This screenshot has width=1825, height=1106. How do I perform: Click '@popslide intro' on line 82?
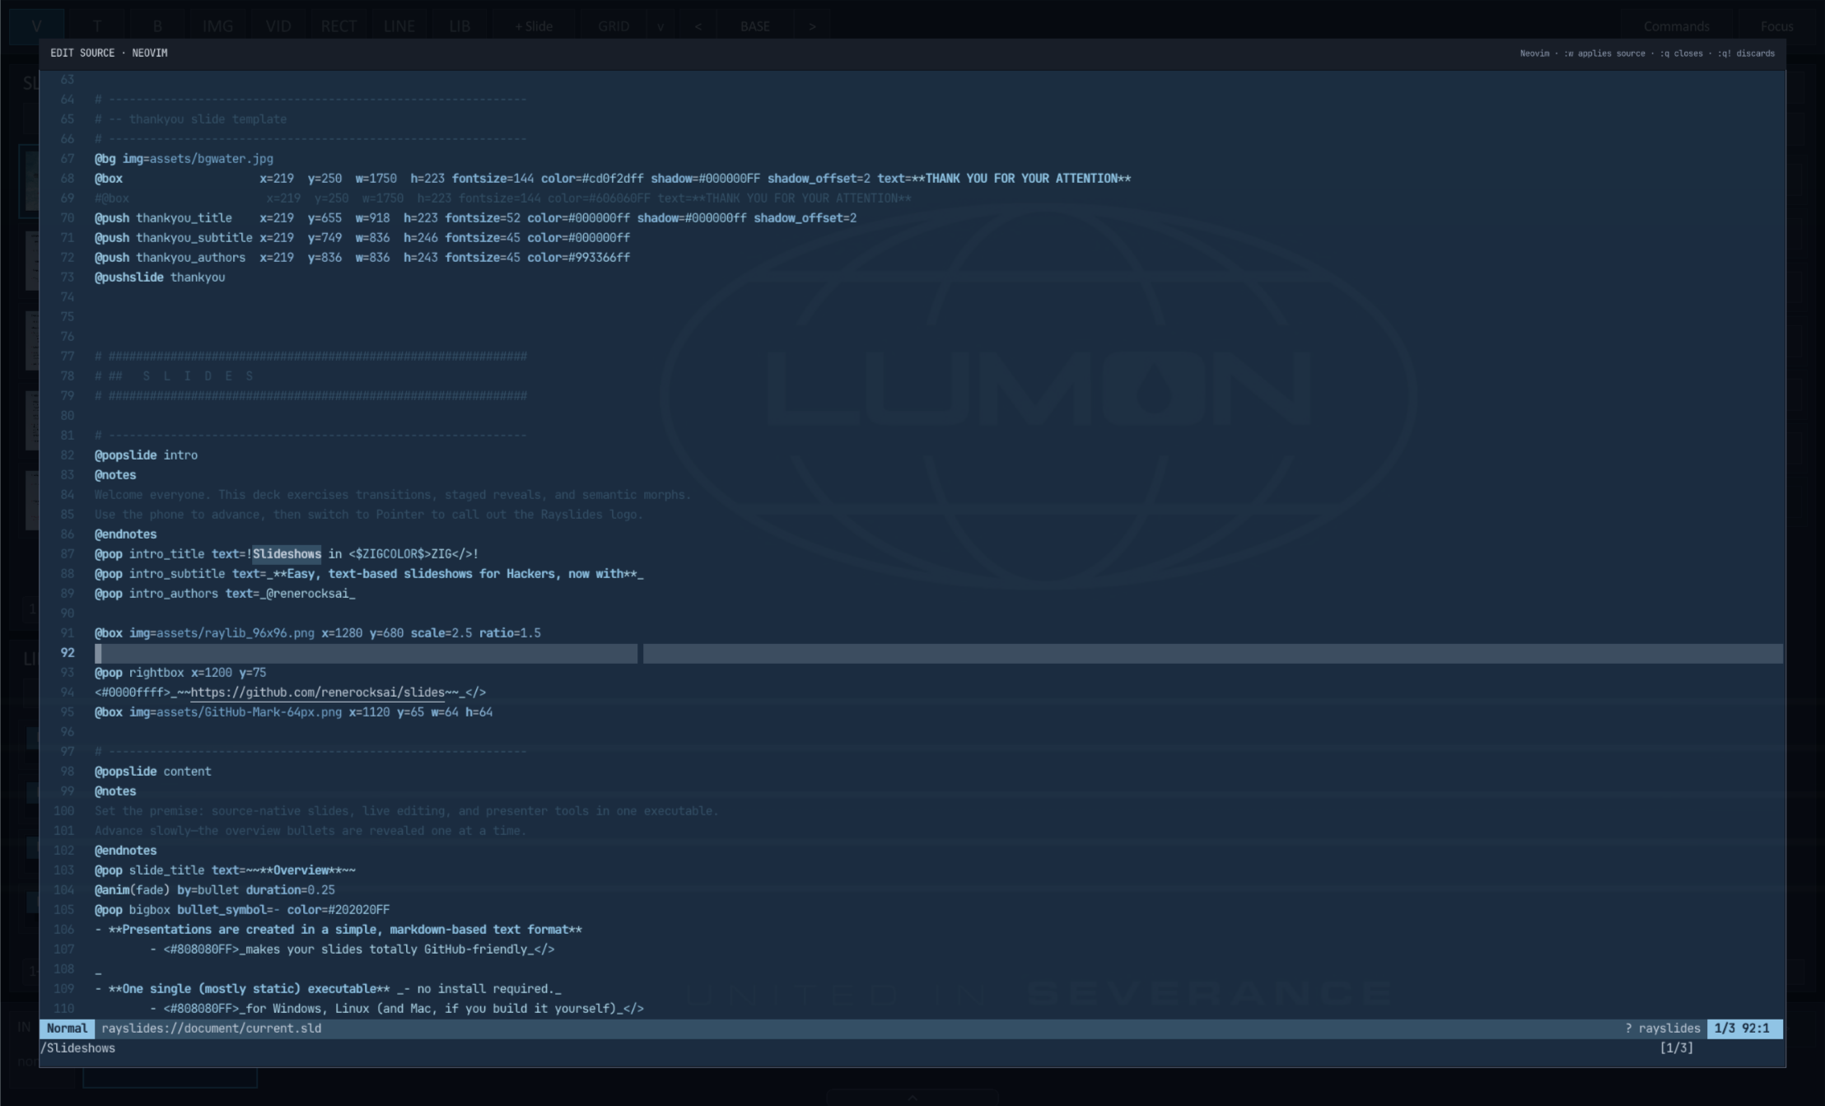pyautogui.click(x=146, y=455)
